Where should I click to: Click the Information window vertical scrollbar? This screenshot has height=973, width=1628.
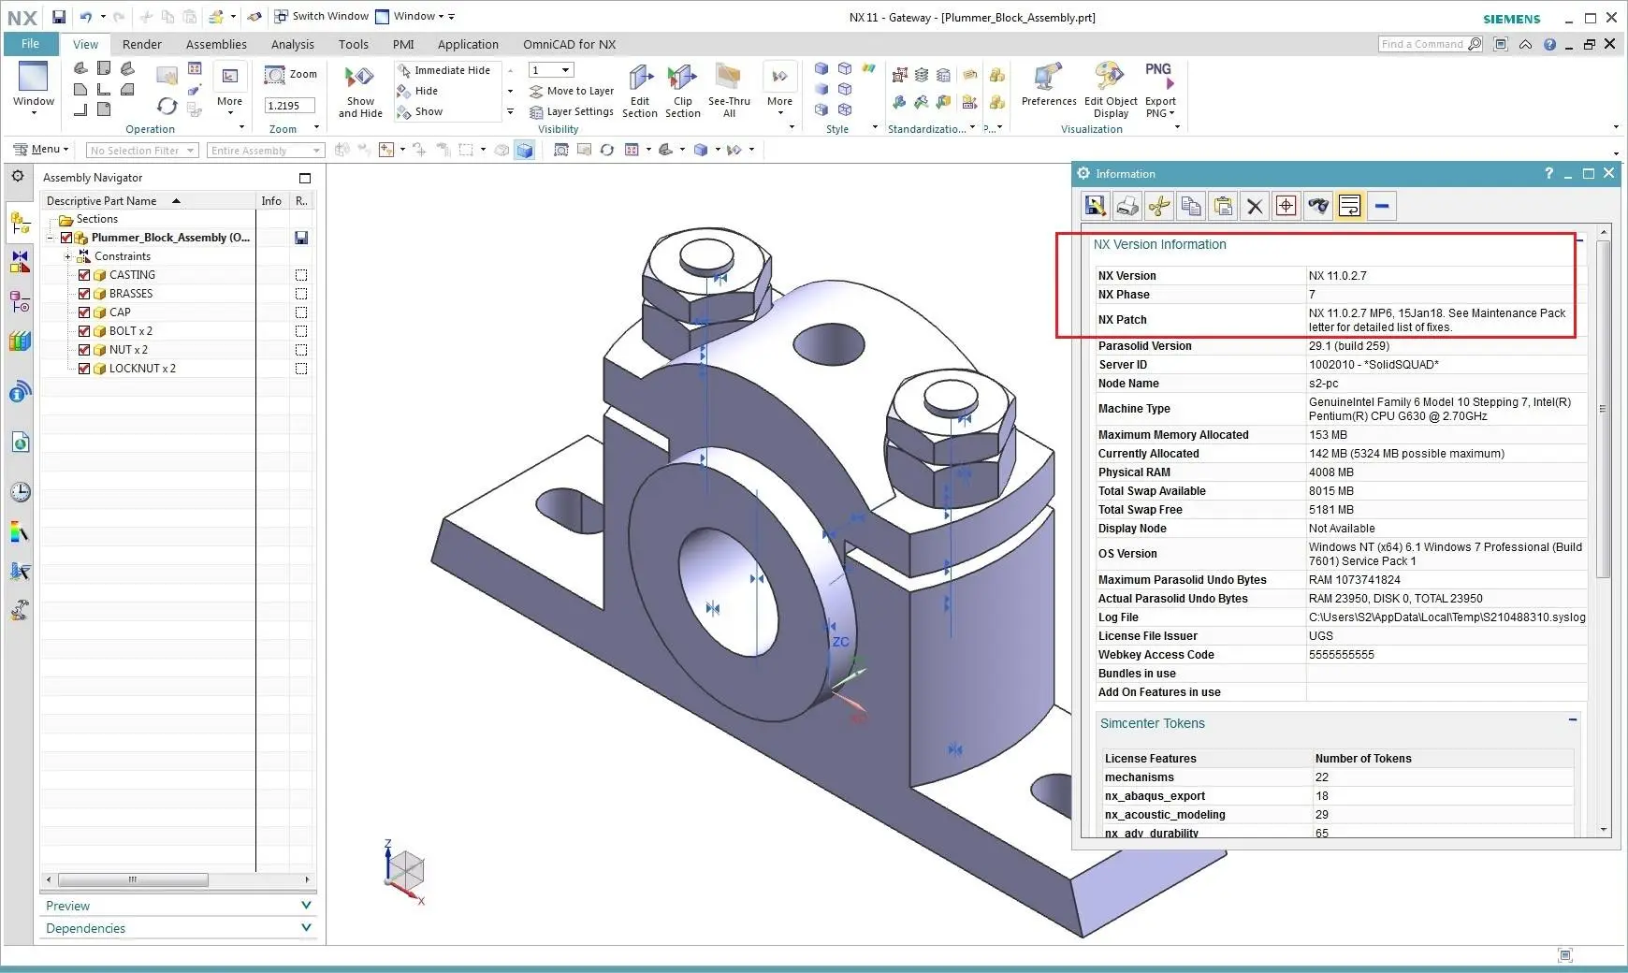click(x=1604, y=409)
